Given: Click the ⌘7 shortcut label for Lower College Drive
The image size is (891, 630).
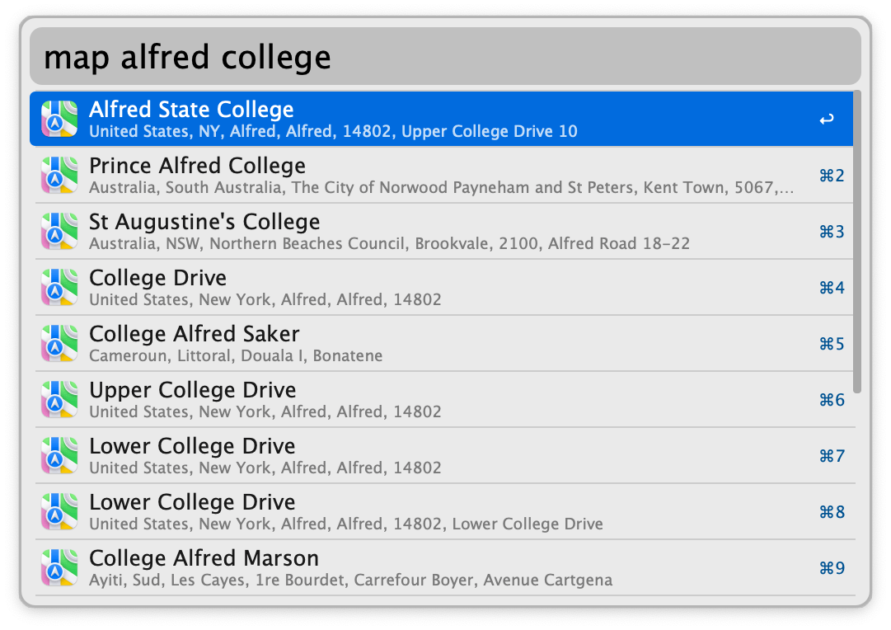Looking at the screenshot, I should click(832, 456).
